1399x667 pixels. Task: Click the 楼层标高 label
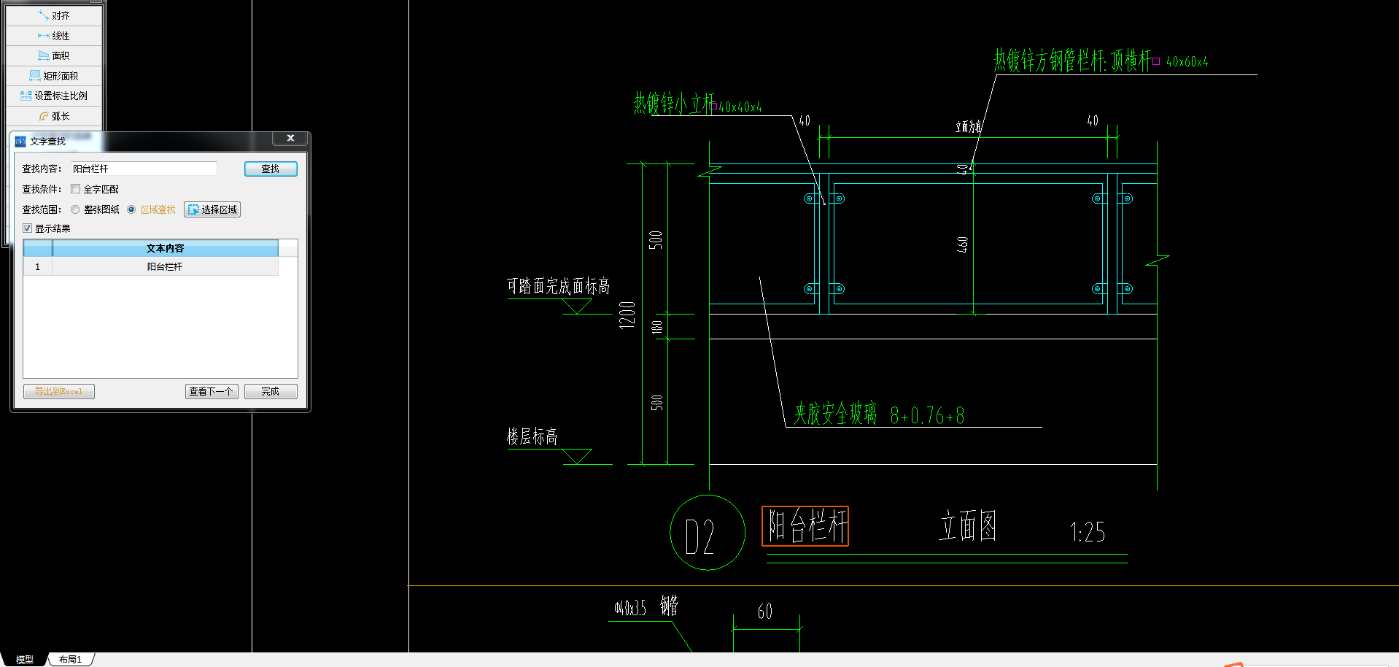coord(532,436)
